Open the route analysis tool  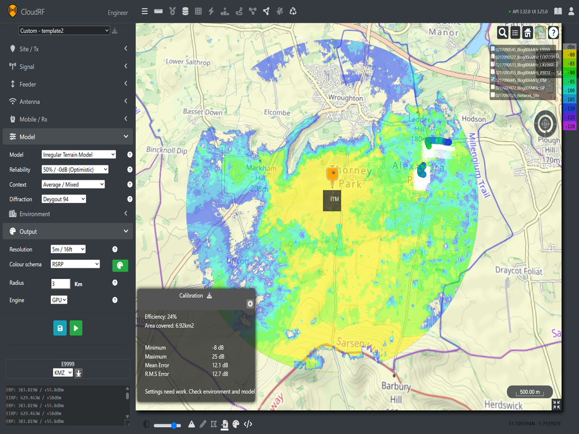click(x=239, y=11)
